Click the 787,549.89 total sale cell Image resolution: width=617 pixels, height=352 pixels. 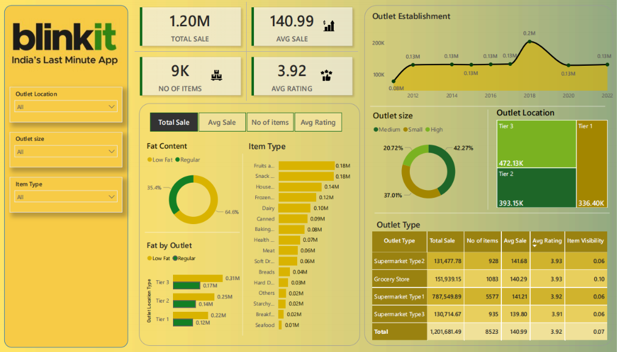click(446, 297)
